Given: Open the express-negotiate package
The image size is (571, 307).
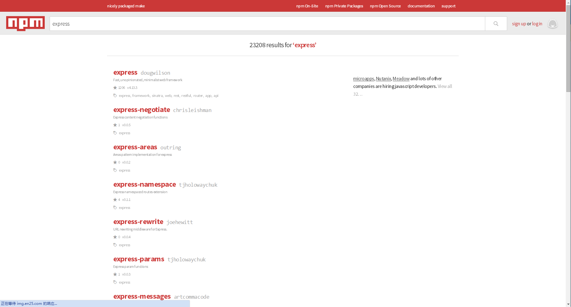Looking at the screenshot, I should click(142, 110).
